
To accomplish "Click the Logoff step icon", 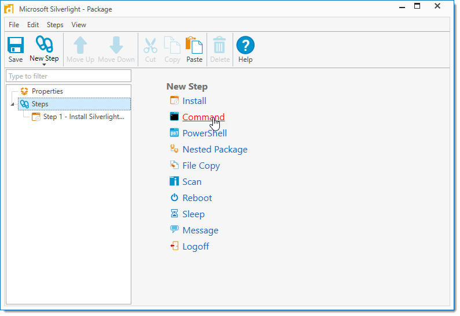I will (x=174, y=246).
